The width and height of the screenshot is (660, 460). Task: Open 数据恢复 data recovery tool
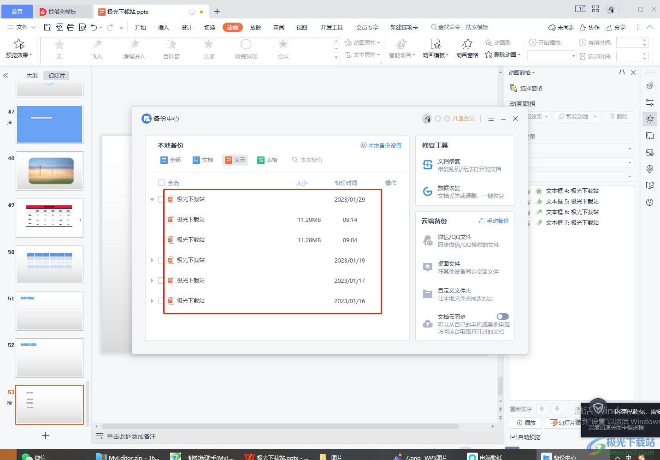(x=465, y=192)
